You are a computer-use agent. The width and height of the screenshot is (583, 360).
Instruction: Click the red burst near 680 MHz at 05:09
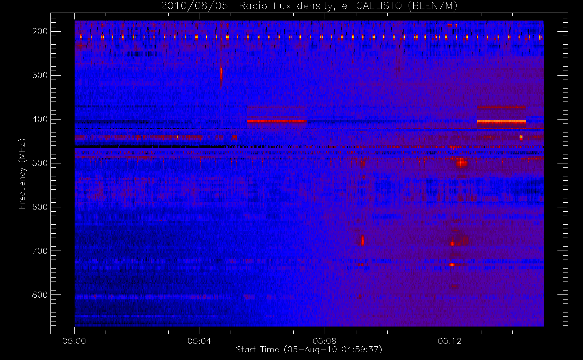(362, 240)
